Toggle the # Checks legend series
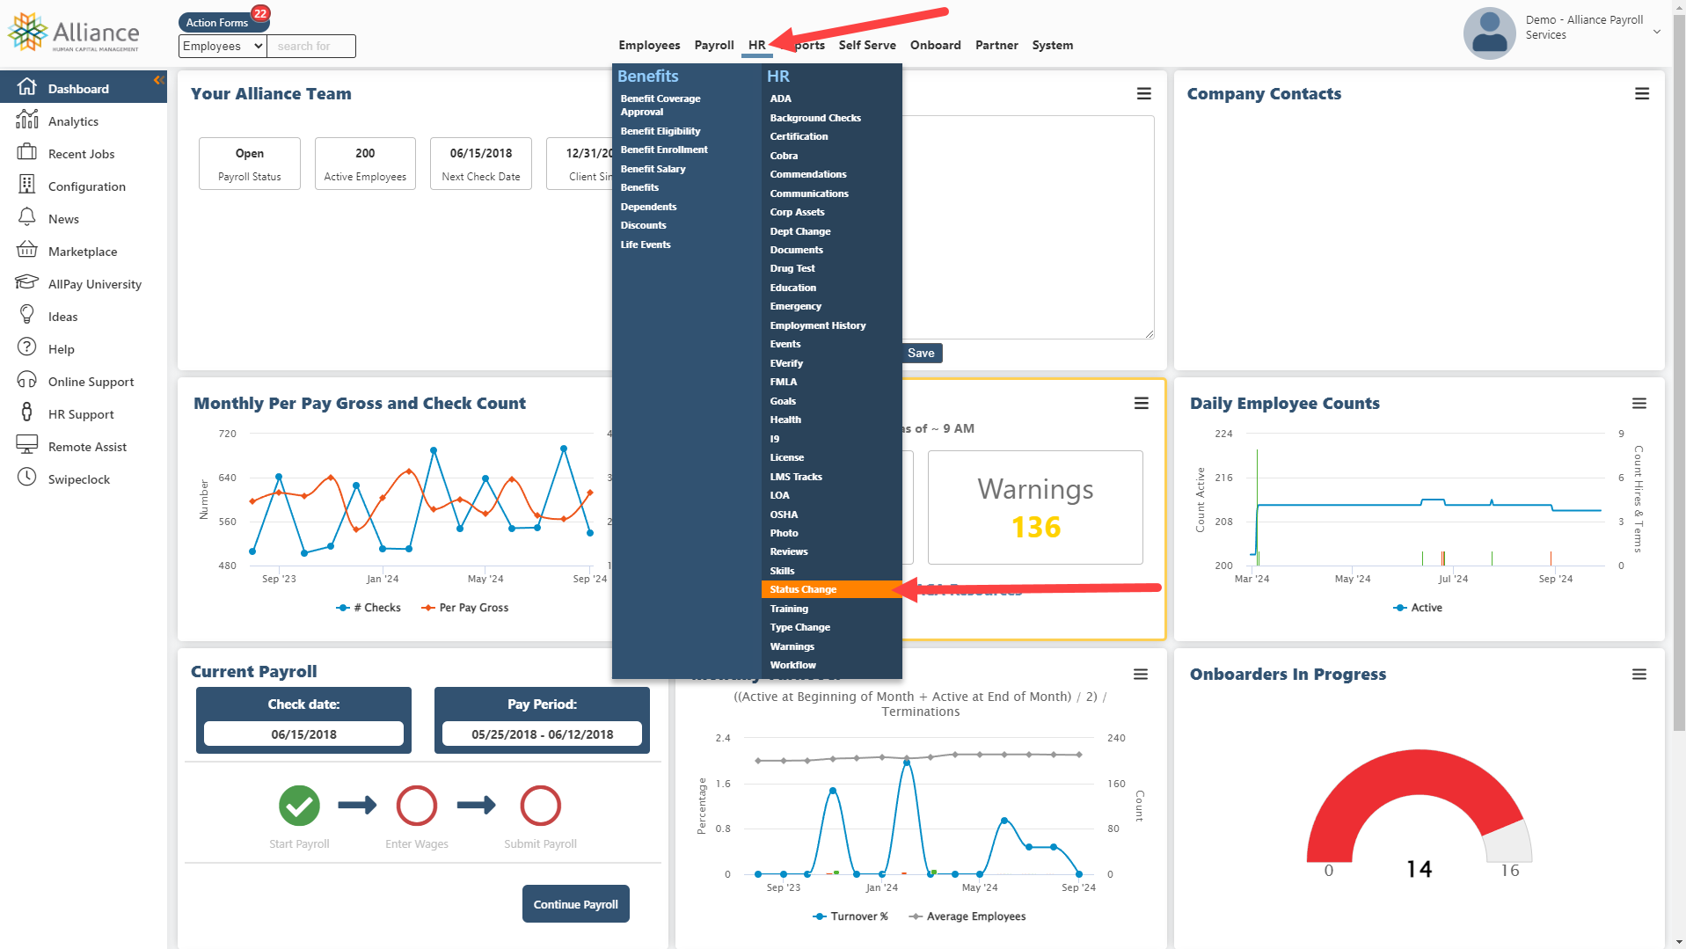Viewport: 1686px width, 949px height. (x=369, y=608)
